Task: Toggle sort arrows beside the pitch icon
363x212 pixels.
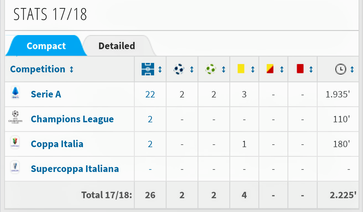Action: click(x=160, y=69)
